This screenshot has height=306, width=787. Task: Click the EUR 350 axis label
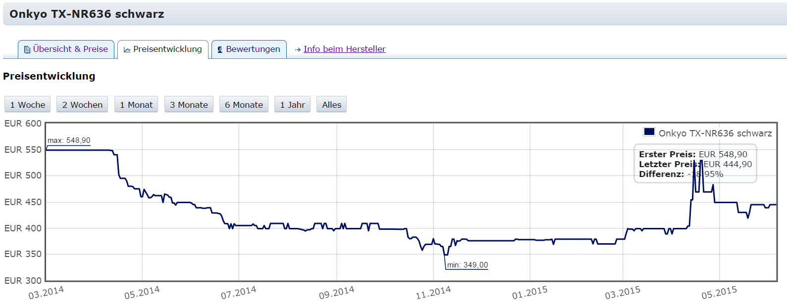pyautogui.click(x=23, y=254)
